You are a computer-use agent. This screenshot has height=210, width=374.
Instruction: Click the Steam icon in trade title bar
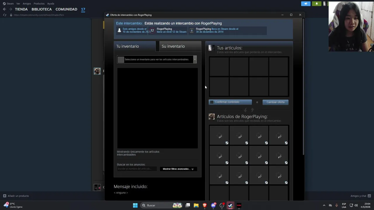[x=108, y=15]
